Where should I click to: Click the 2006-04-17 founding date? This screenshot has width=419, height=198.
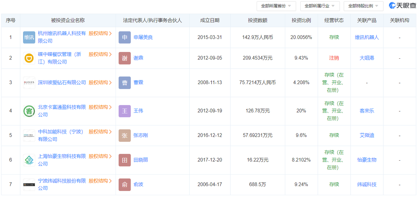point(210,184)
